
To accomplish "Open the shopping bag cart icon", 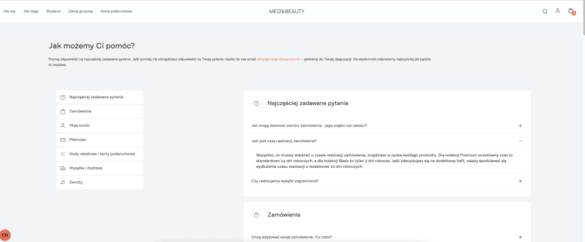I will coord(571,11).
